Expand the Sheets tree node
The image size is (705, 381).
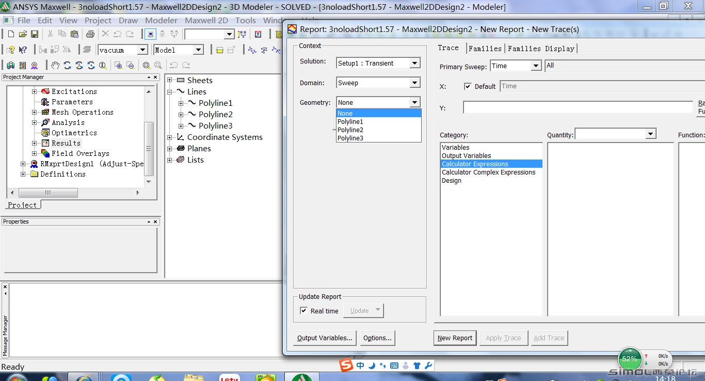coord(170,80)
